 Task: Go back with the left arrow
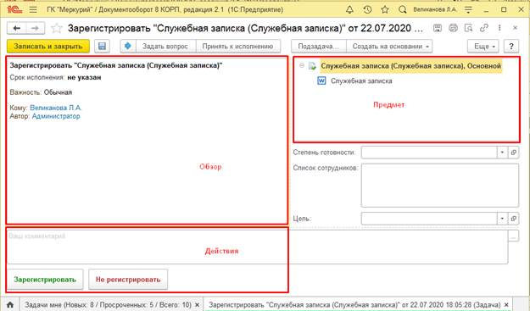pos(16,28)
